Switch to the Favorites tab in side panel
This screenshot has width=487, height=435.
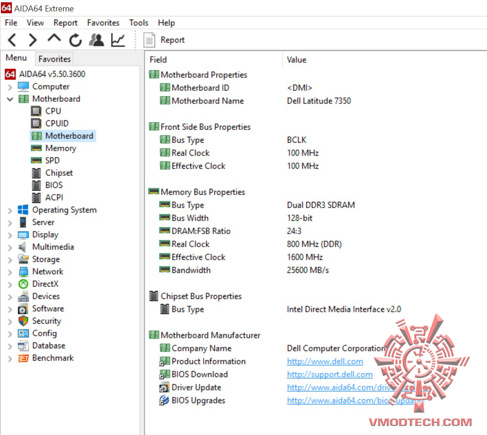tap(54, 59)
